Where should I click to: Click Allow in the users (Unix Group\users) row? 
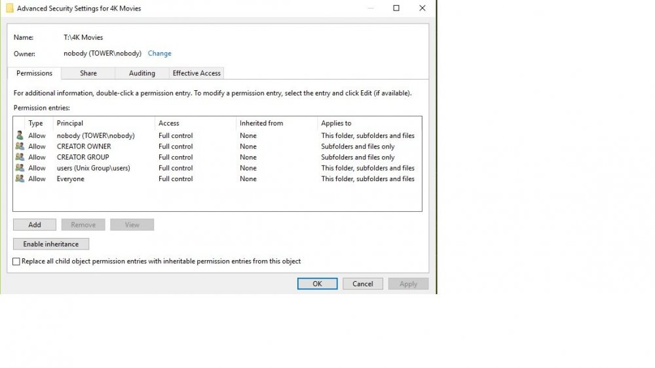(x=37, y=168)
